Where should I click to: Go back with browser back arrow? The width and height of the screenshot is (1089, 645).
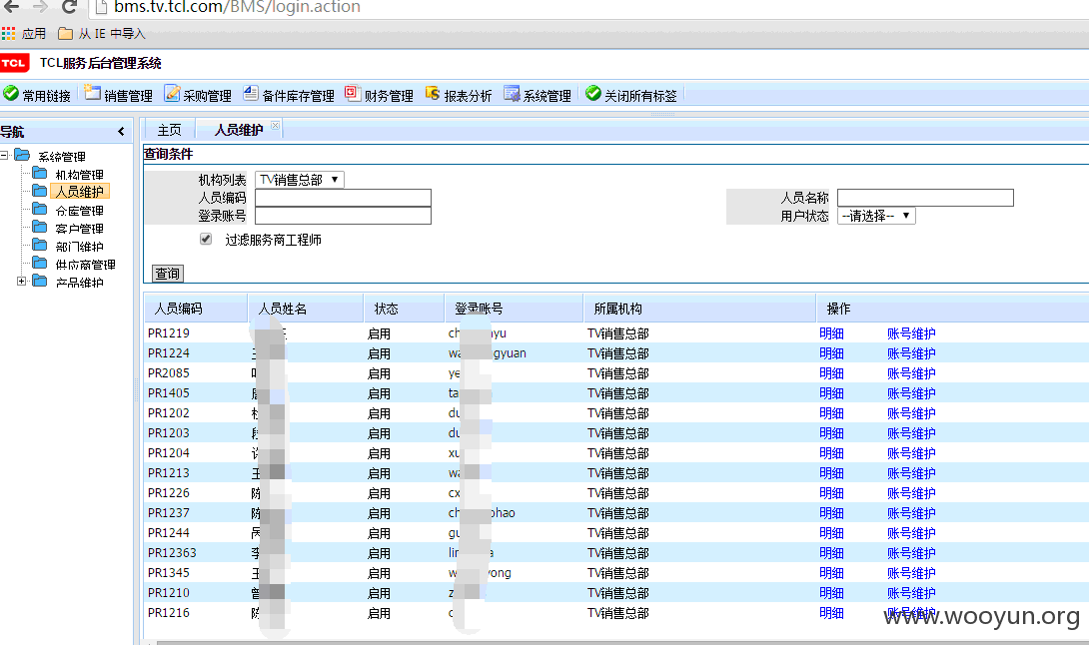tap(12, 7)
